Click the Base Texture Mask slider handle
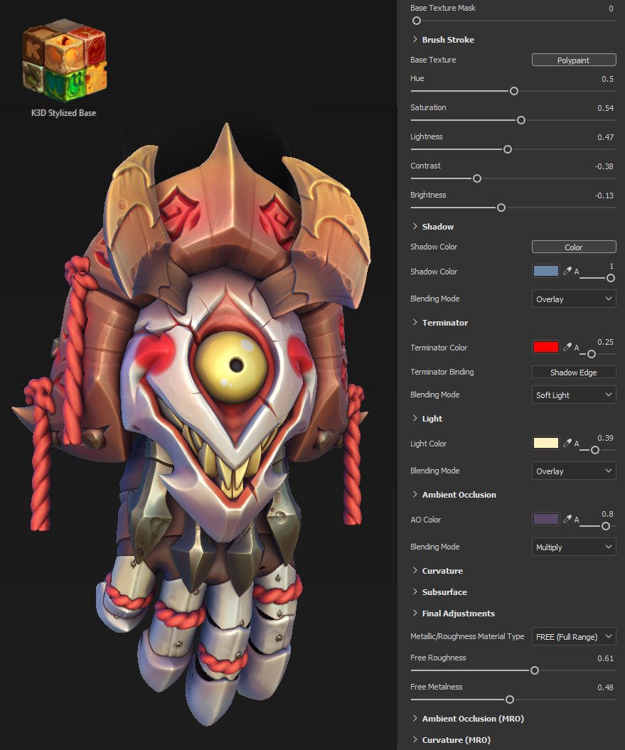This screenshot has width=625, height=750. 417,21
